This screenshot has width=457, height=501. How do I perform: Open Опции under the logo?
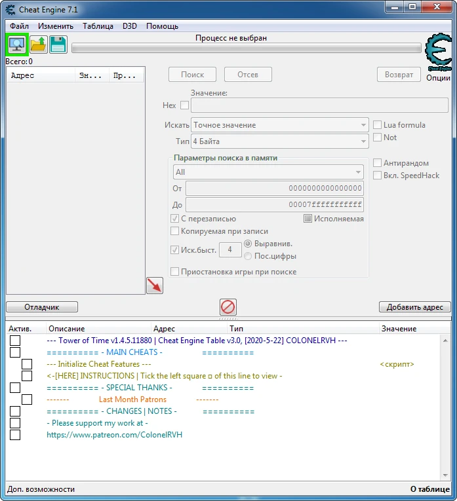pos(438,78)
